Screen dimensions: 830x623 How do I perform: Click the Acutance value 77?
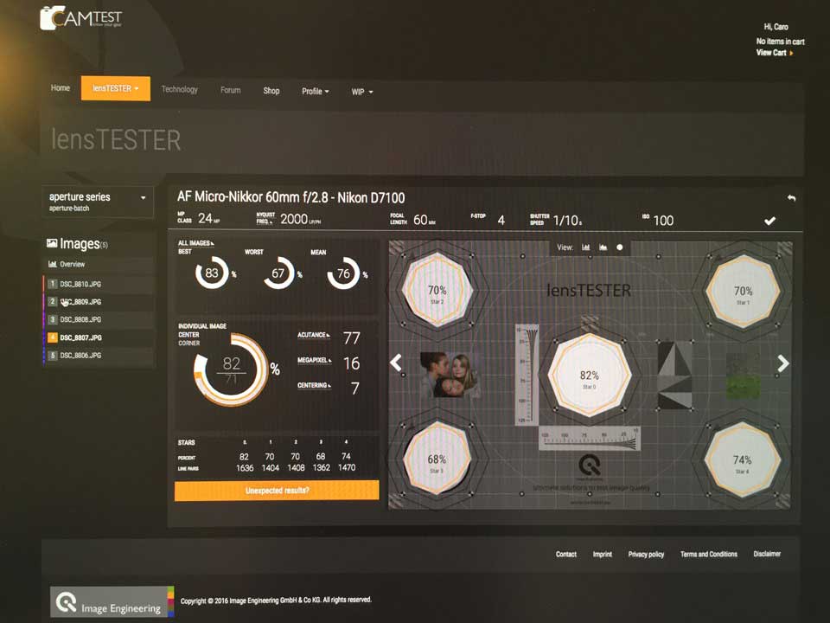click(x=352, y=338)
